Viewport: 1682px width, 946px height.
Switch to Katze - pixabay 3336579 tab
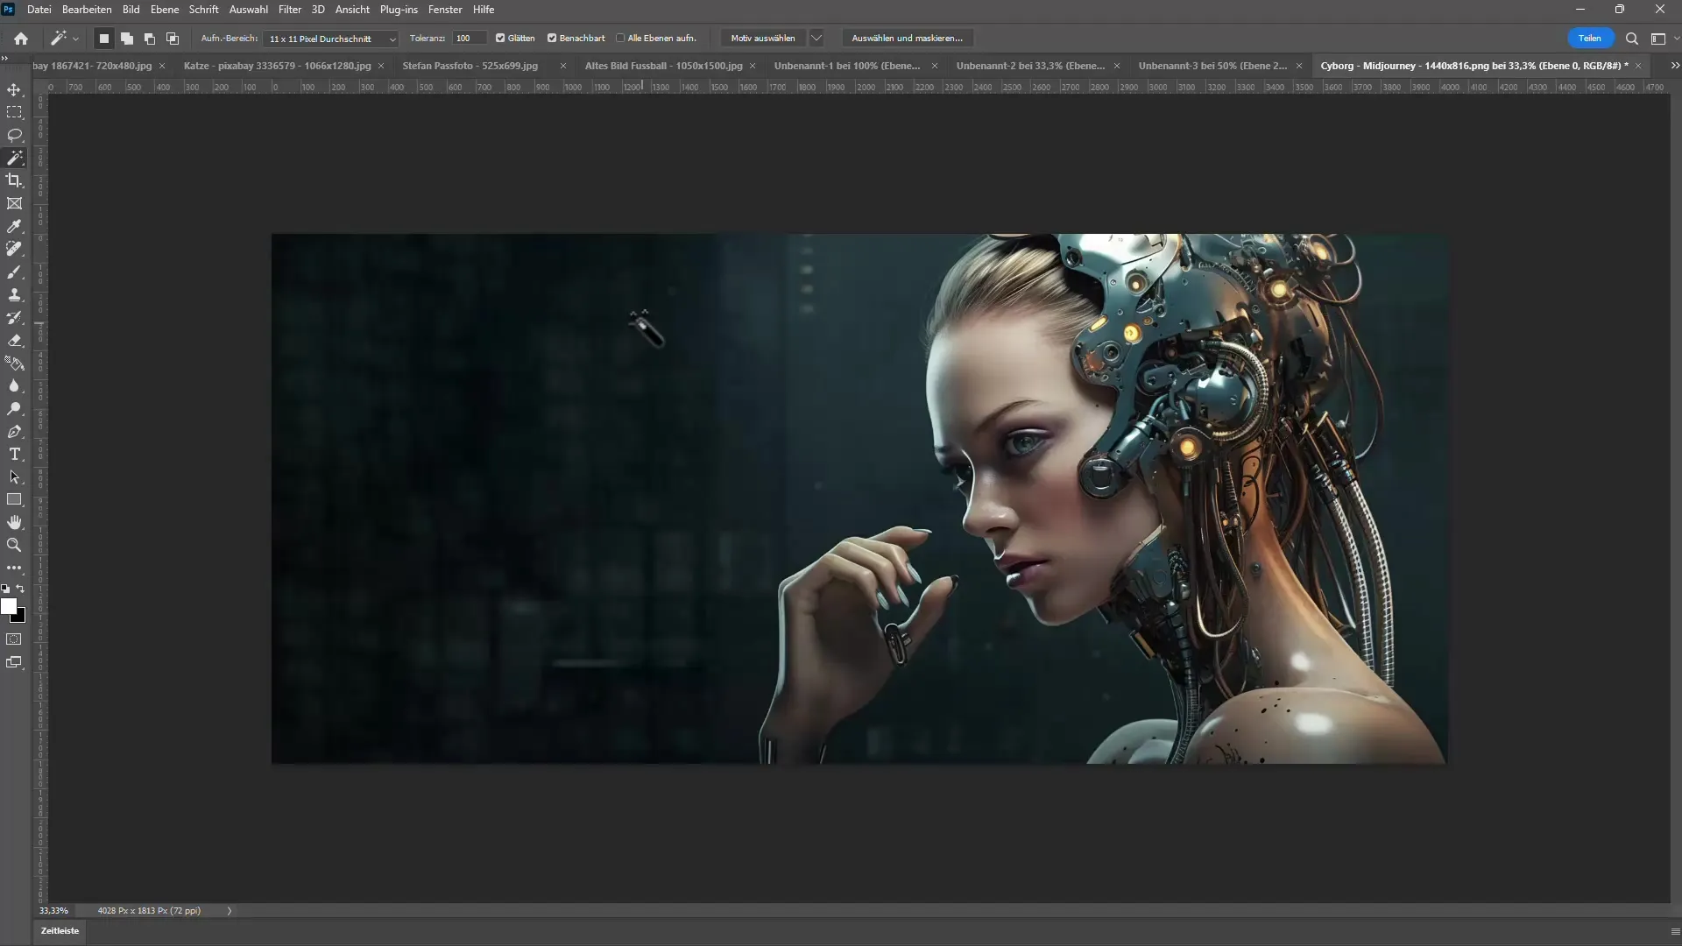pyautogui.click(x=277, y=66)
